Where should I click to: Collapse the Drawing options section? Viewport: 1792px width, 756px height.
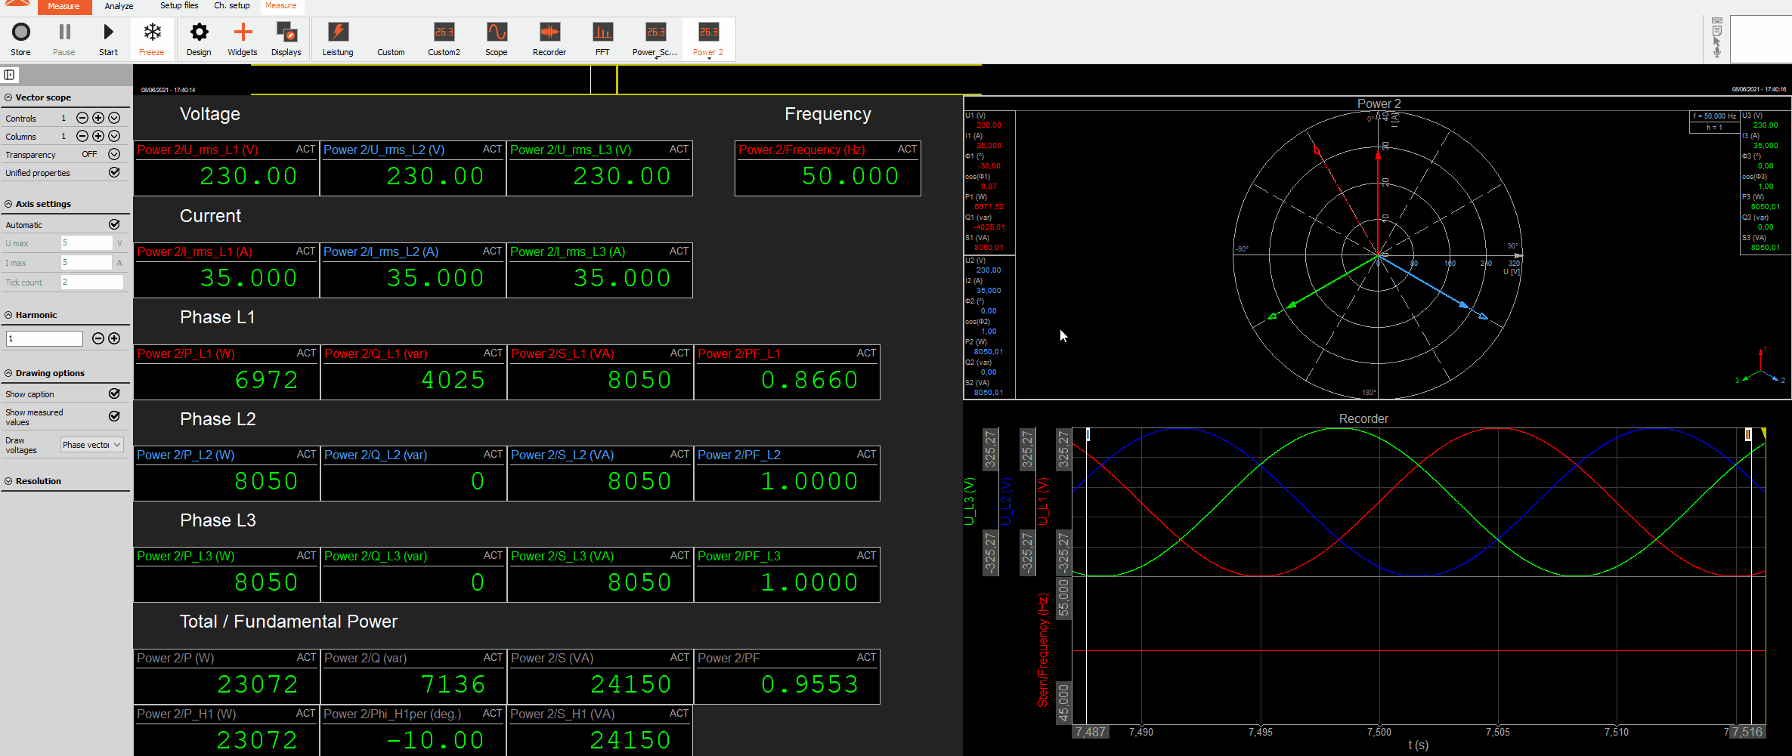tap(8, 373)
